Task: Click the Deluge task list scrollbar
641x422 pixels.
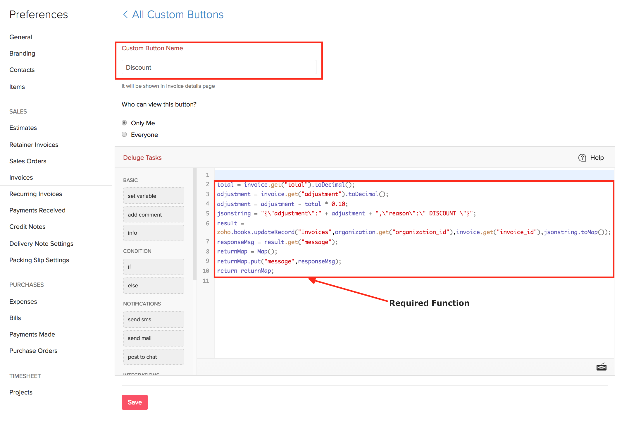Action: 195,224
